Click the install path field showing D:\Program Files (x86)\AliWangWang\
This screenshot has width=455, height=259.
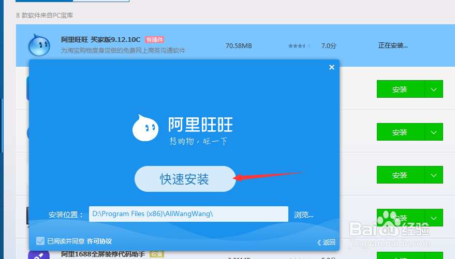(x=188, y=214)
